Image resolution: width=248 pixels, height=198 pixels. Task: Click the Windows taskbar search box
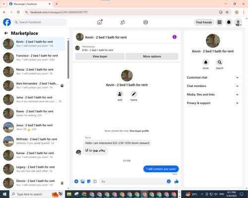[x=37, y=194]
